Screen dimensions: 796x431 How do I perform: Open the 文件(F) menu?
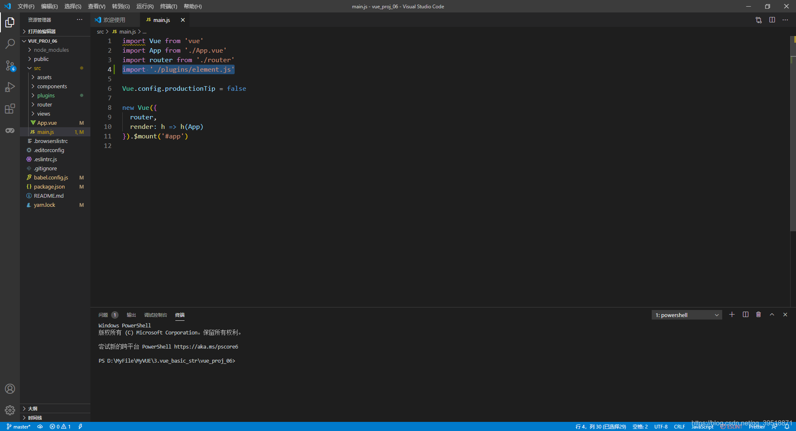point(26,6)
